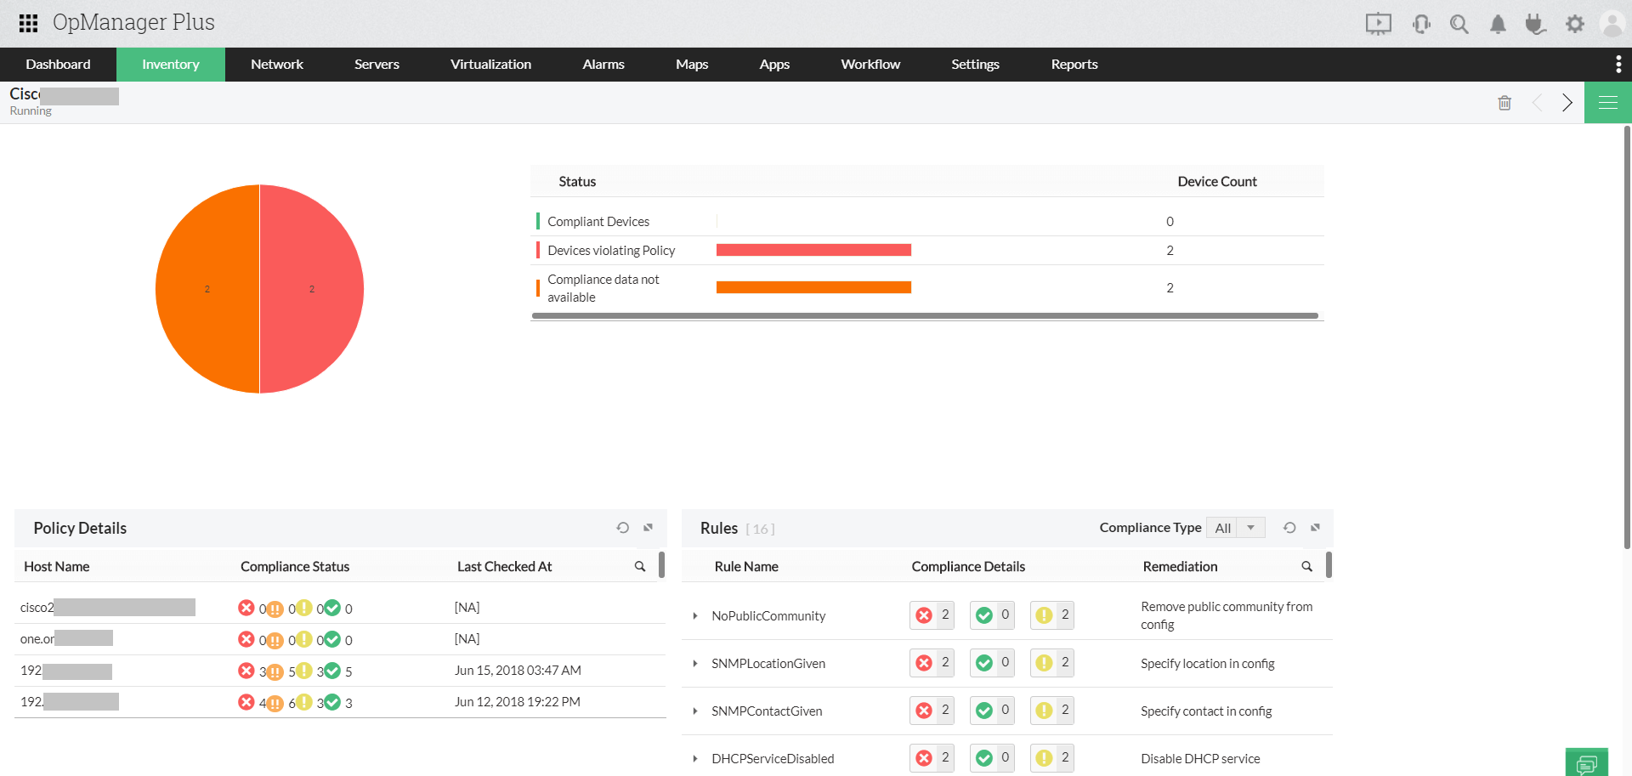This screenshot has height=776, width=1632.
Task: Expand the DHCPServiceDisabled rule
Action: point(694,758)
